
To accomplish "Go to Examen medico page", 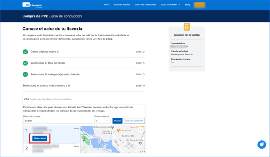I will 122,5.
